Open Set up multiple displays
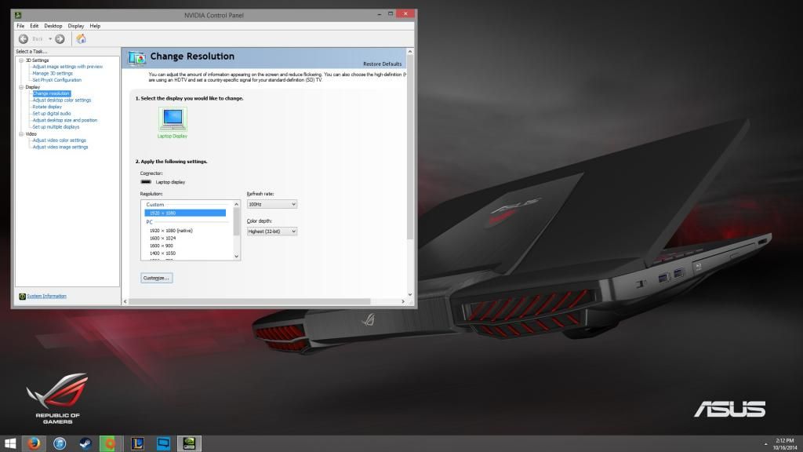803x452 pixels. 56,126
